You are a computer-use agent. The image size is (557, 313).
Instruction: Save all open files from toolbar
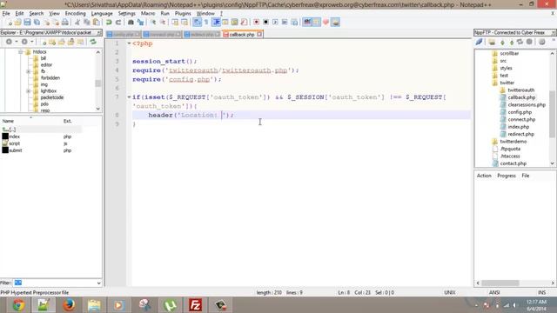[37, 23]
